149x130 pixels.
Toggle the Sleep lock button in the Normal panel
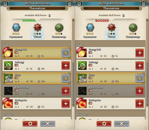tap(66, 78)
